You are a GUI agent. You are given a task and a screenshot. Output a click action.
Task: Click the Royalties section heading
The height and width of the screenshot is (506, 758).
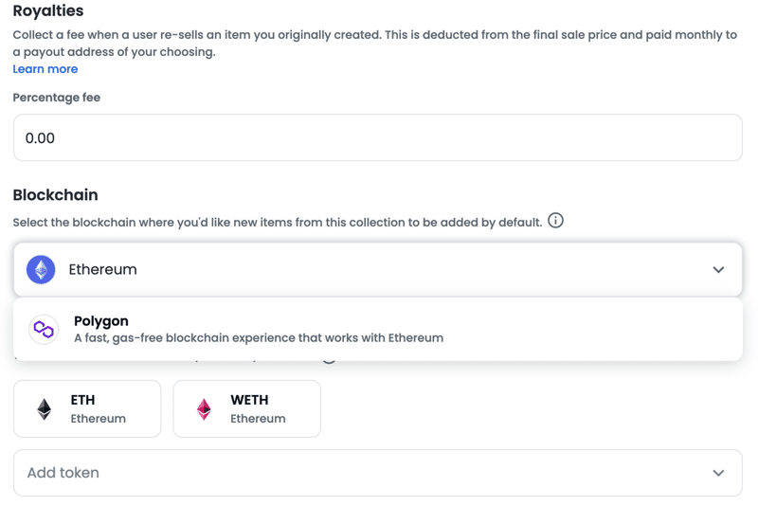coord(48,10)
